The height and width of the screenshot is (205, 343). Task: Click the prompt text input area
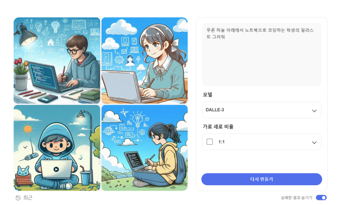pyautogui.click(x=262, y=54)
